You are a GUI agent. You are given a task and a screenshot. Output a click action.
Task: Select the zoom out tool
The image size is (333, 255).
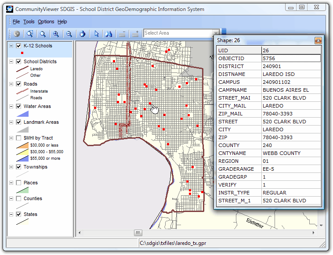[69, 33]
